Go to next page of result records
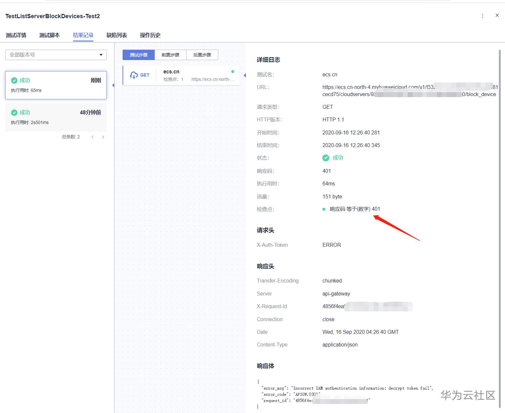This screenshot has height=413, width=505. pyautogui.click(x=103, y=137)
